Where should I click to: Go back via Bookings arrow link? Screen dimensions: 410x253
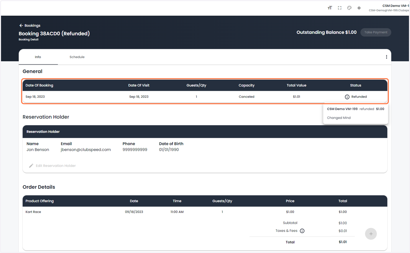30,26
